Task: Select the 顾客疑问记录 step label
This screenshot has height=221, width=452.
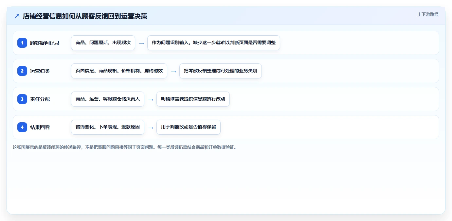Action: click(x=45, y=43)
